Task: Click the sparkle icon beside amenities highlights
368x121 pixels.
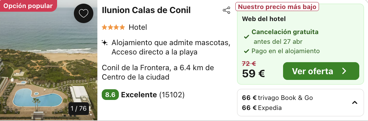Action: 104,43
